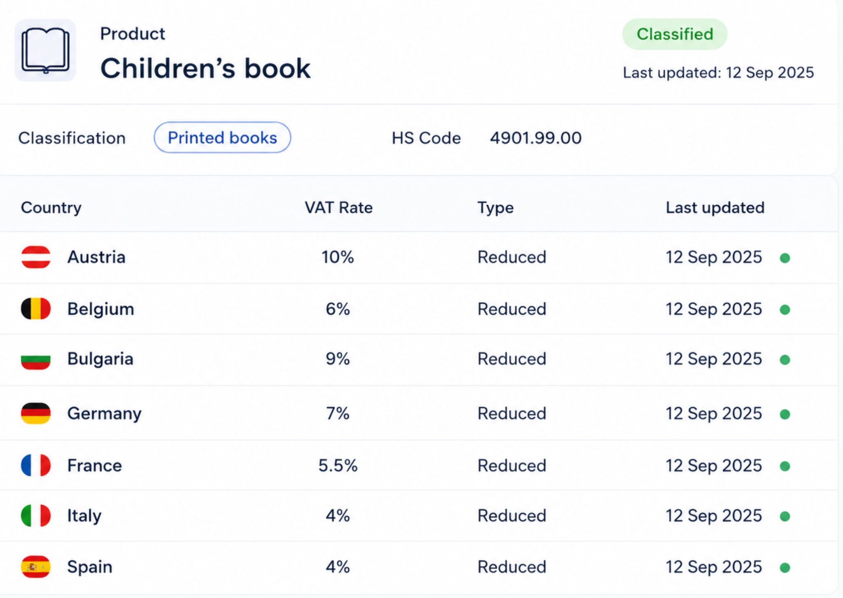Click Bulgaria's 9% VAT rate

[338, 359]
